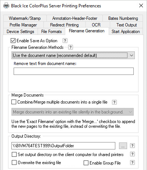Screen dimensions: 147x170
Task: Browse for output directory with the ... button
Action: (123, 146)
